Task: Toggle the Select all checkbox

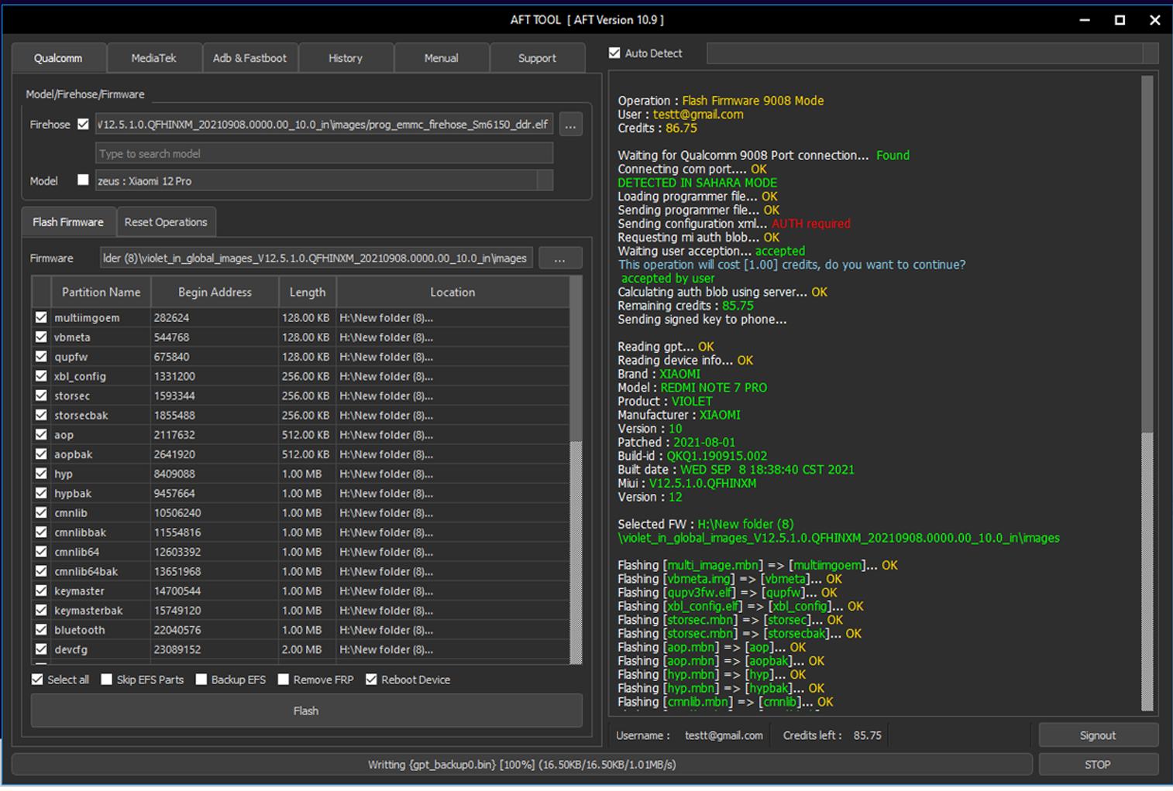Action: pyautogui.click(x=37, y=680)
